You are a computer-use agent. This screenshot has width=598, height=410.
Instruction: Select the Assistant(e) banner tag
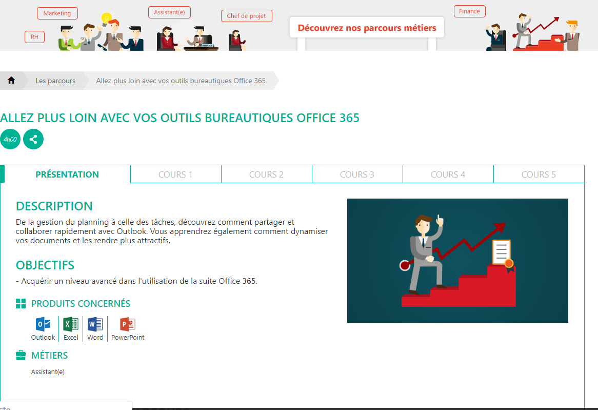coord(169,12)
